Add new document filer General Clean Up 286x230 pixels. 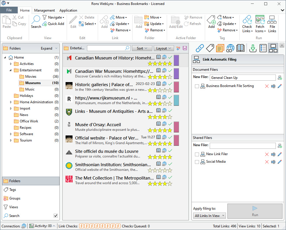tap(280, 78)
